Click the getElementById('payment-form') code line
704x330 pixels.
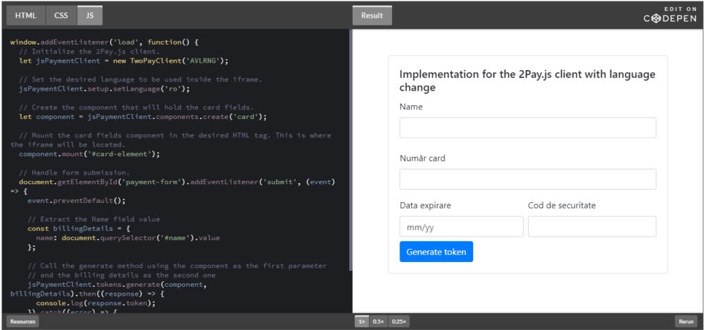[x=177, y=181]
